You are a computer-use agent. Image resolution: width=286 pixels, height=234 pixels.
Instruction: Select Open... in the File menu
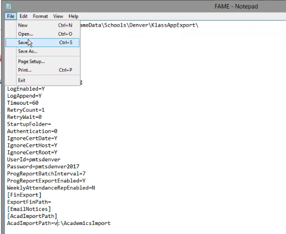[42, 34]
